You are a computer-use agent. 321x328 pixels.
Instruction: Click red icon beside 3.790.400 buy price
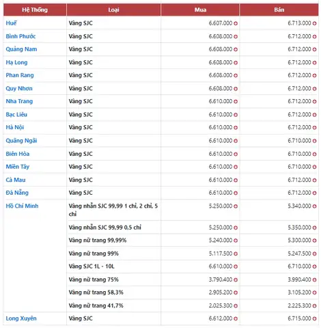236,280
